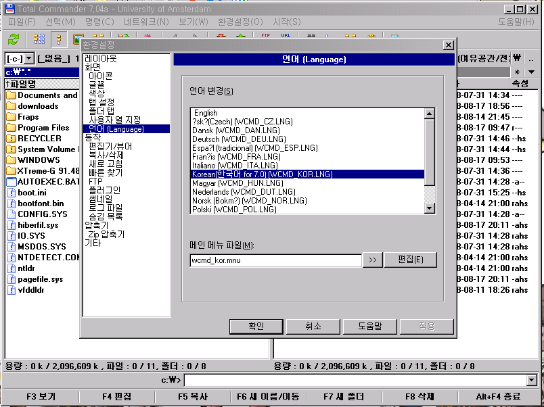Click the FTP connect toolbar icon
The image size is (544, 407).
pos(265,35)
